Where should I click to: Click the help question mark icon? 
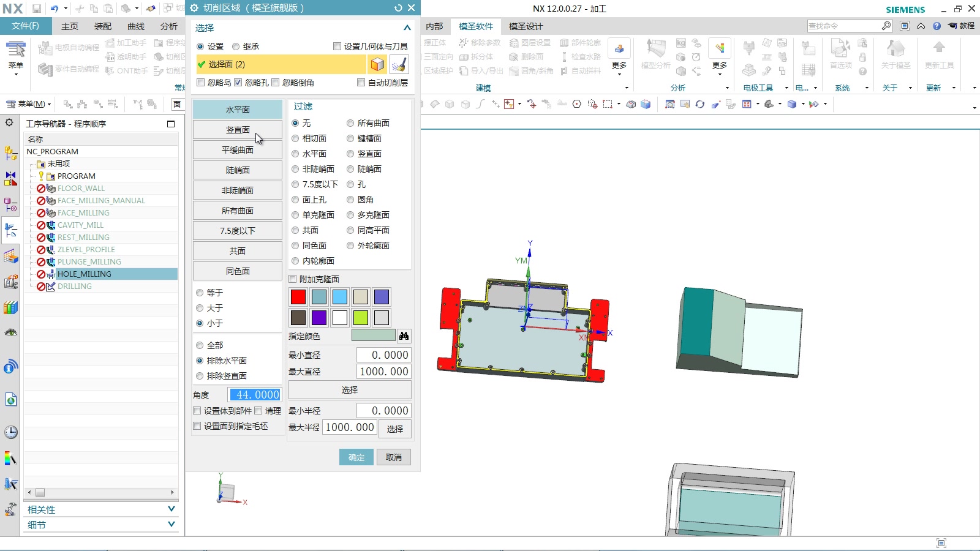(x=937, y=26)
